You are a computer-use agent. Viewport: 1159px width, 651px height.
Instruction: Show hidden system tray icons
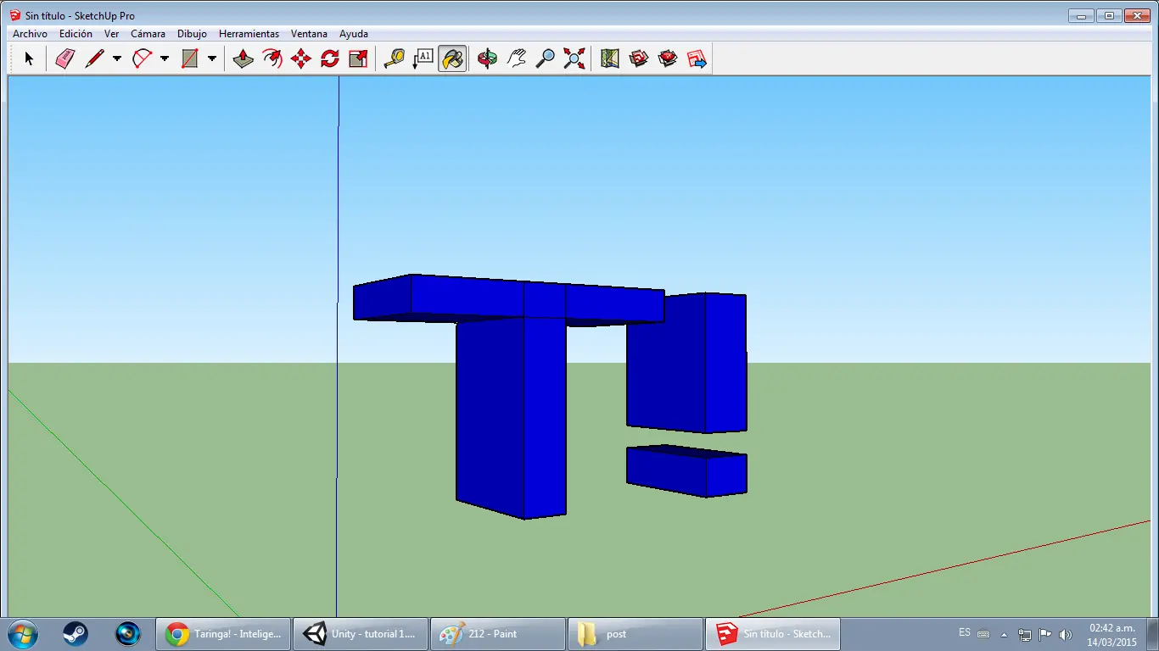point(1005,634)
